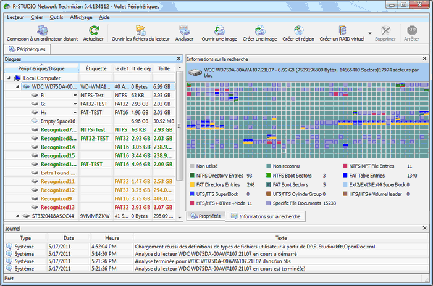This screenshot has width=433, height=286.
Task: Select the Extra Found icon
Action: [x=35, y=173]
